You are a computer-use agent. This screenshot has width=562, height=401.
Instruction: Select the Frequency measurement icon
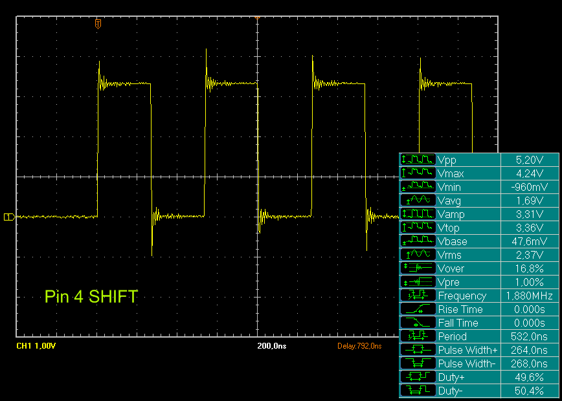[418, 296]
